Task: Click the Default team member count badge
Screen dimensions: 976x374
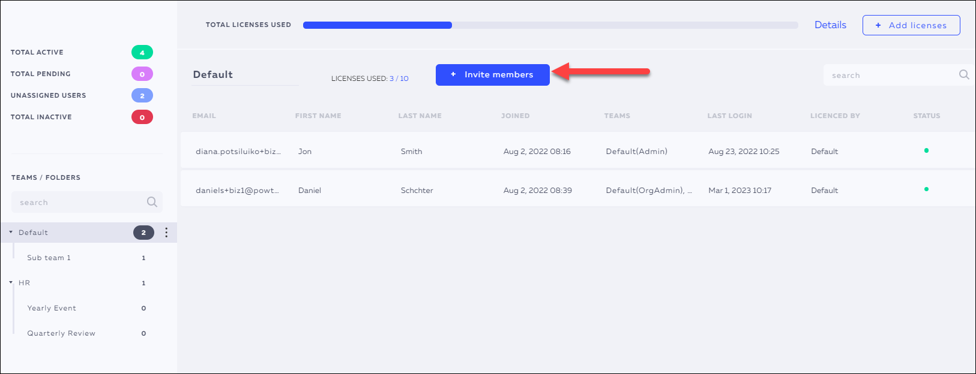Action: [x=143, y=233]
